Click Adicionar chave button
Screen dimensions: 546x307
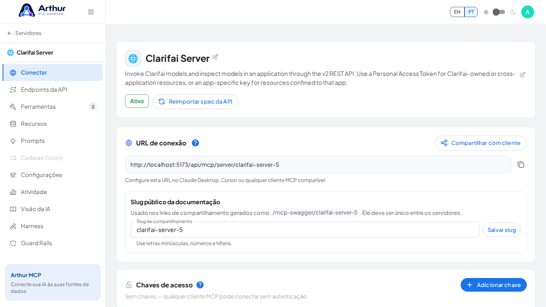point(494,285)
